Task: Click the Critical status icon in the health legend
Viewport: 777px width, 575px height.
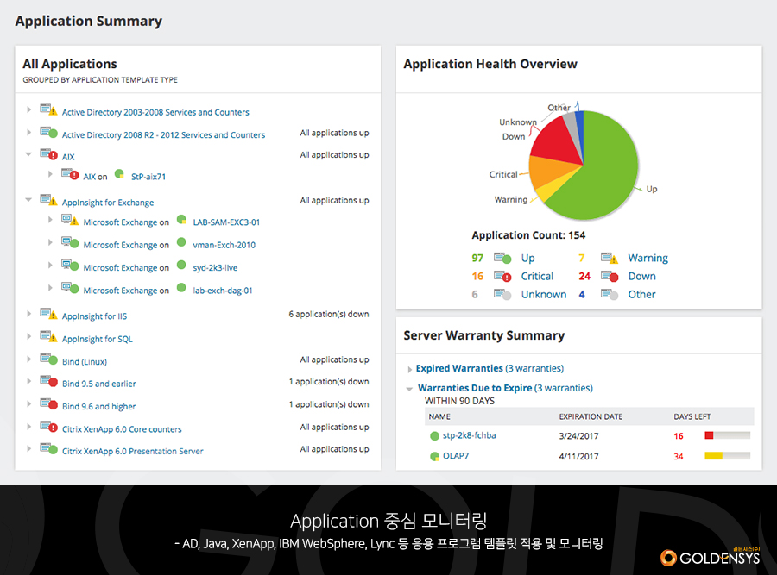Action: coord(502,276)
